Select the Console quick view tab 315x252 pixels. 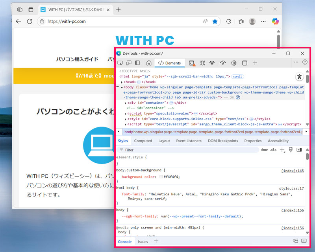click(x=125, y=241)
